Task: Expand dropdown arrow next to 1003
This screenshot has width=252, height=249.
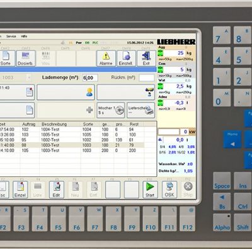Action: (x=29, y=78)
